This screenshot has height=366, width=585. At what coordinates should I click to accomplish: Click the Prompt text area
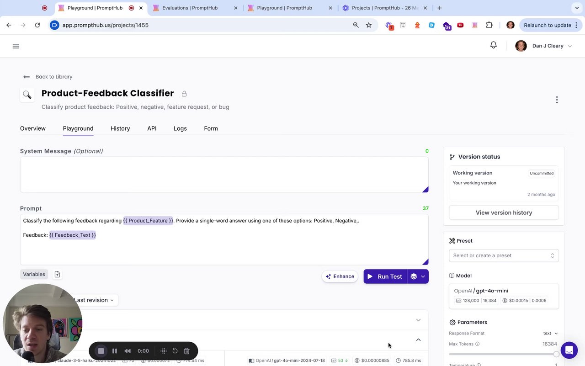coord(224,239)
